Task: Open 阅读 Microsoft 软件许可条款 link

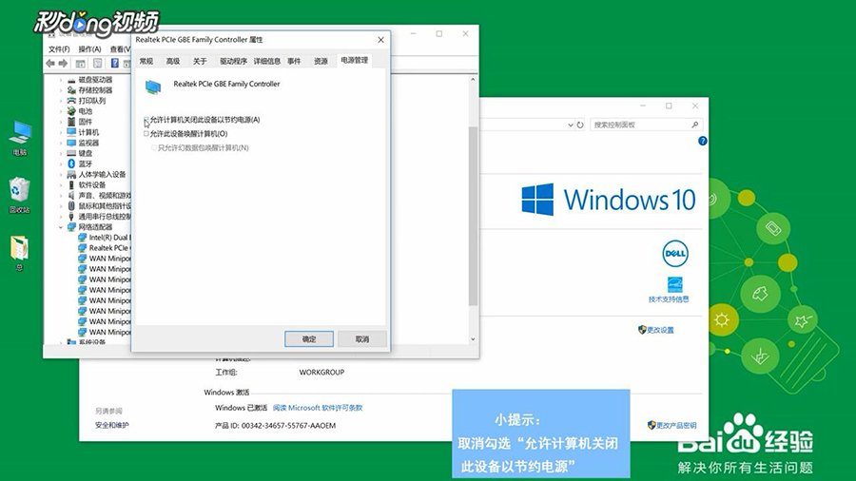Action: click(x=317, y=408)
